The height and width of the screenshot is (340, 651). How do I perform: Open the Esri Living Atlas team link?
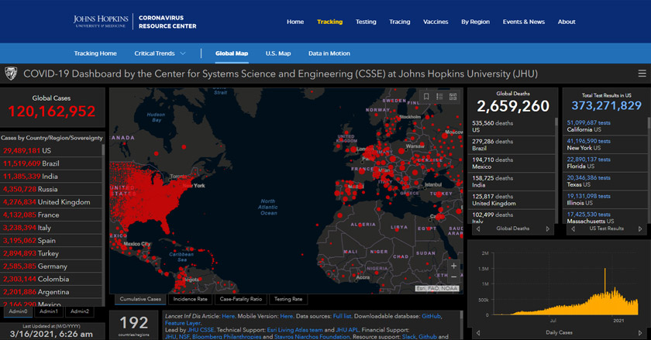[294, 330]
